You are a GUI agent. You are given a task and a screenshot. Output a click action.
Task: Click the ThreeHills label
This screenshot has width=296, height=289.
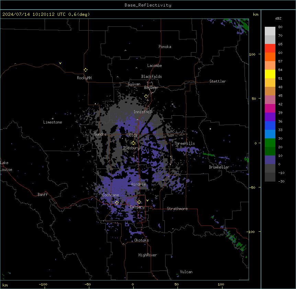pos(184,143)
